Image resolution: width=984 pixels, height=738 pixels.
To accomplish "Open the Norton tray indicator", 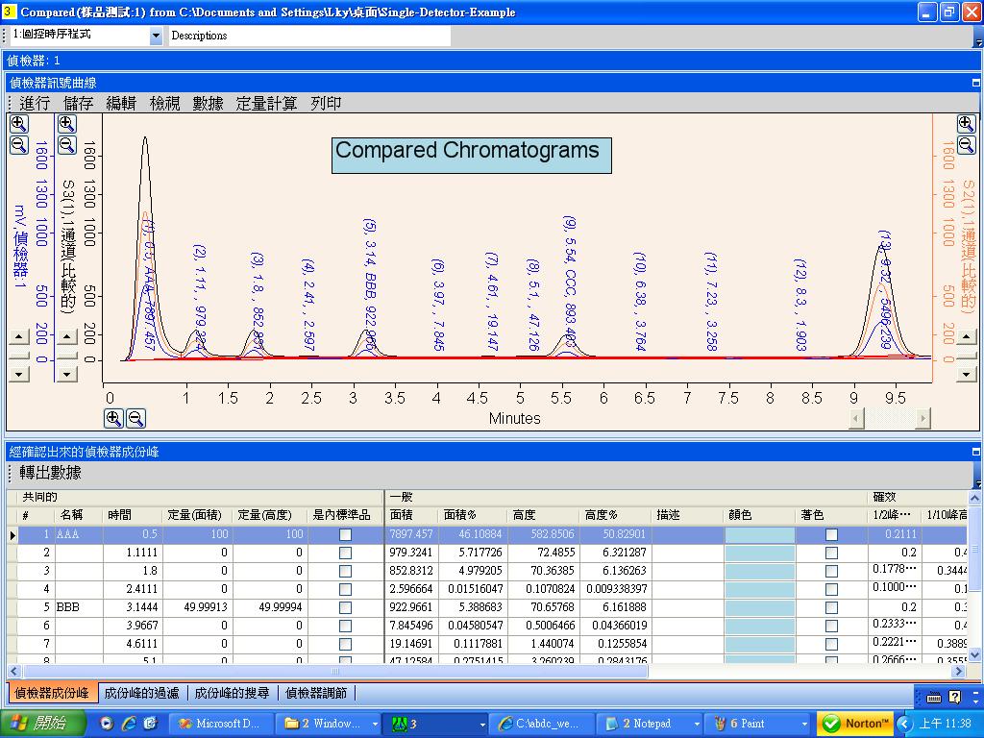I will click(x=856, y=723).
